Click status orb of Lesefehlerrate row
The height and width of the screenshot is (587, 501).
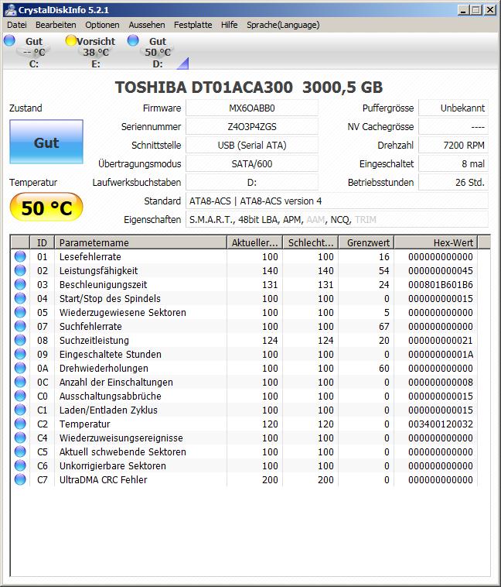coord(20,256)
